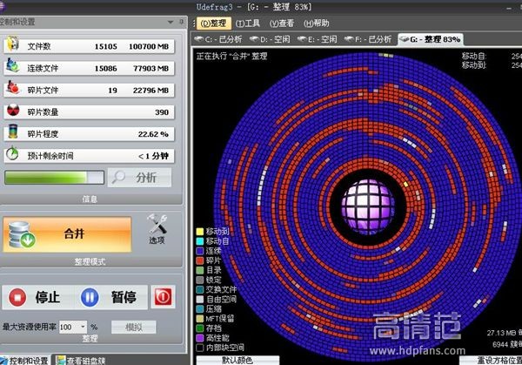Click the 模拟 (Simulate) button
522x365 pixels.
(x=133, y=328)
